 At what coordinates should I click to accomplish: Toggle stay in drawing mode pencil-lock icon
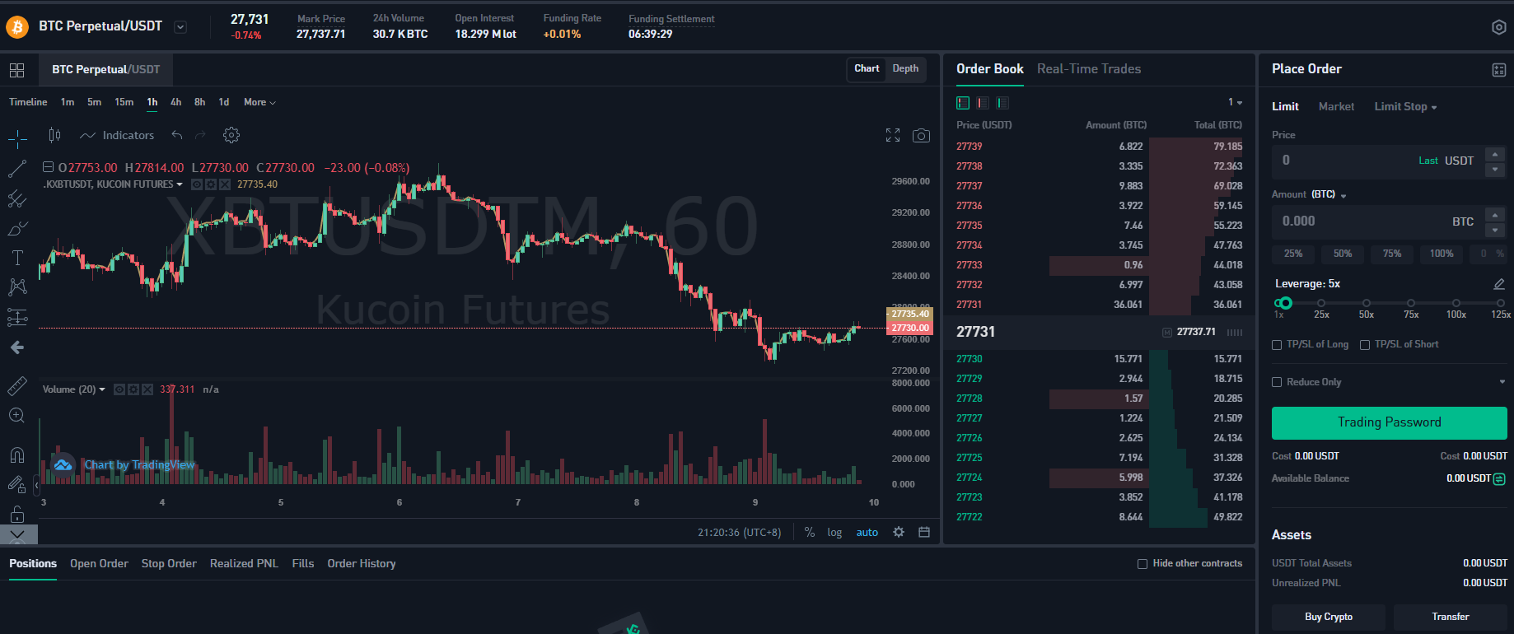tap(17, 484)
